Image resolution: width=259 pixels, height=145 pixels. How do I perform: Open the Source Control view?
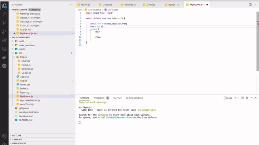tap(4, 23)
